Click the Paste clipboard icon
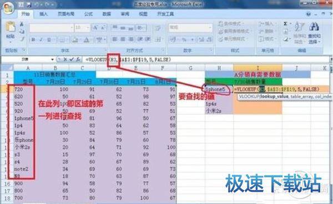Viewport: 333px width, 204px height. 10,27
